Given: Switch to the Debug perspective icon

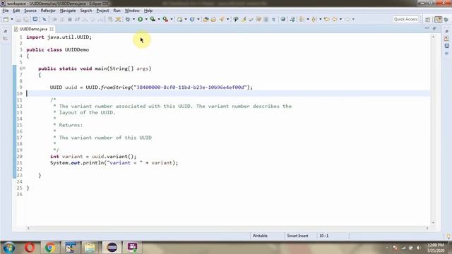Looking at the screenshot, I should [x=446, y=19].
